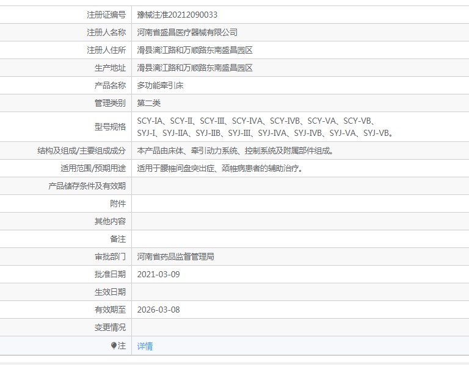Click registrant name 河南省盛昌医疗器械有限公司
Screen dimensions: 469x365
coord(187,32)
